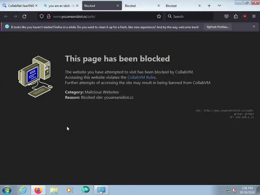Click the 'group: group1' text
Viewport: 260px width, 195px height.
(x=244, y=114)
